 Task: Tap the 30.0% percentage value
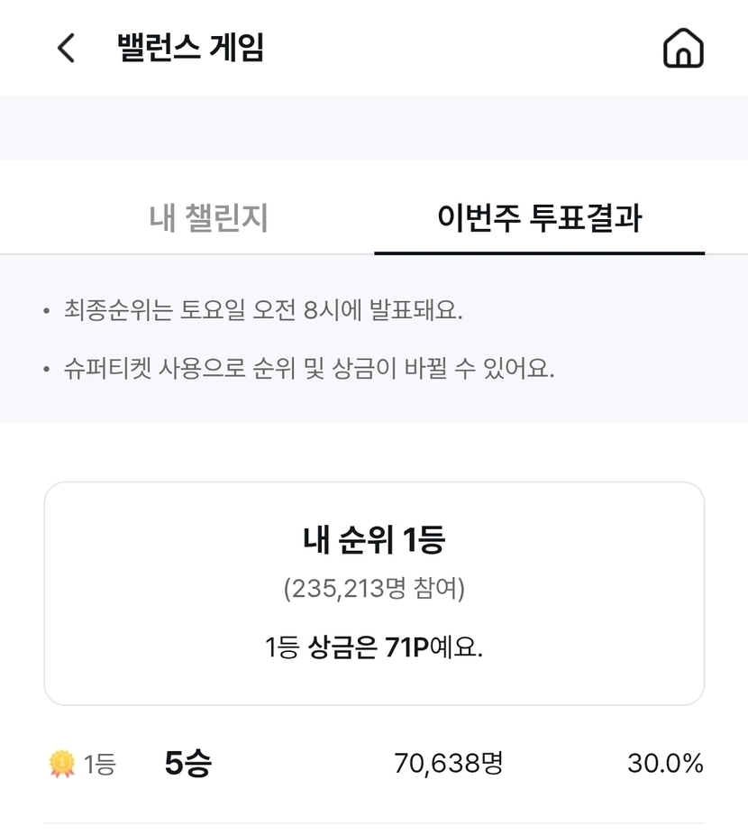(665, 765)
